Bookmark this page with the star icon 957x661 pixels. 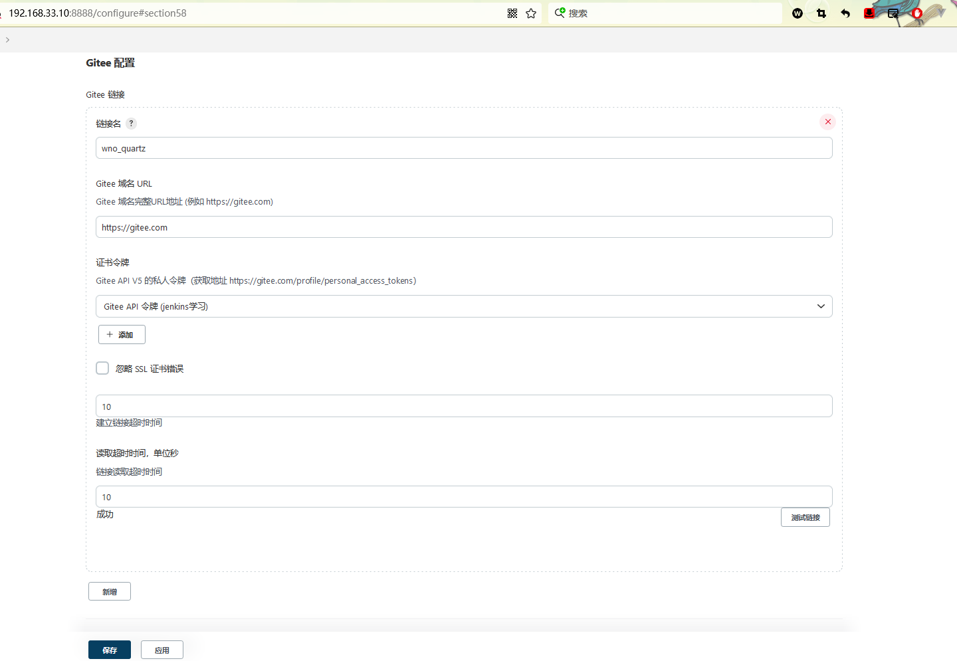531,13
